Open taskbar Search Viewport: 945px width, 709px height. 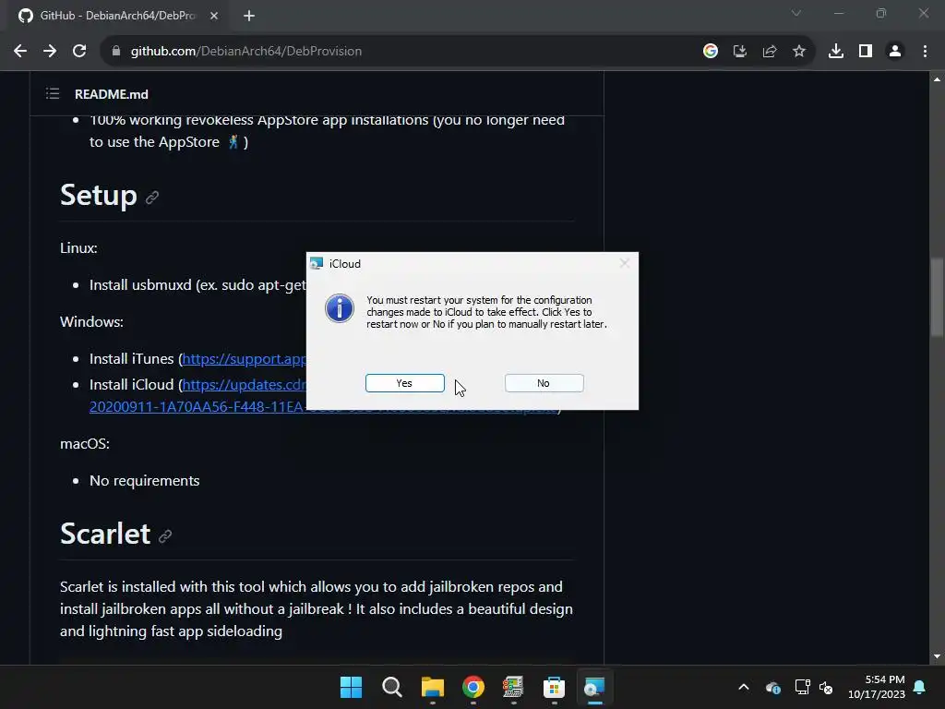[391, 687]
